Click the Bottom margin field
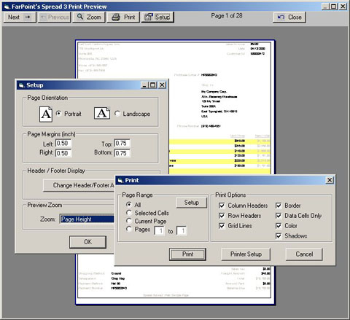 [x=122, y=153]
